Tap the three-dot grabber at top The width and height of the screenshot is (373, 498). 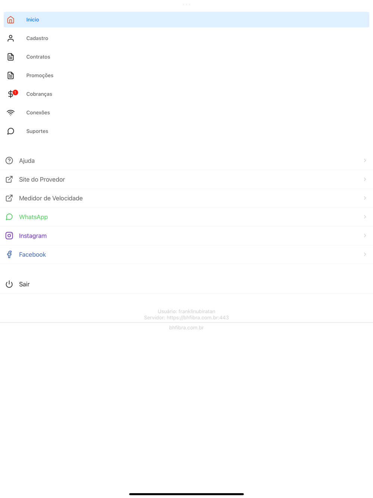(x=186, y=4)
